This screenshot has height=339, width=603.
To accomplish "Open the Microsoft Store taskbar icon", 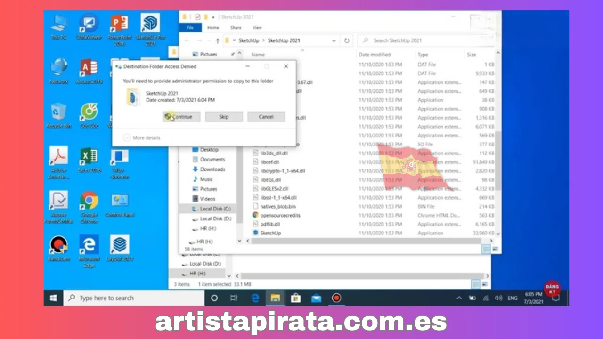I will pyautogui.click(x=296, y=298).
